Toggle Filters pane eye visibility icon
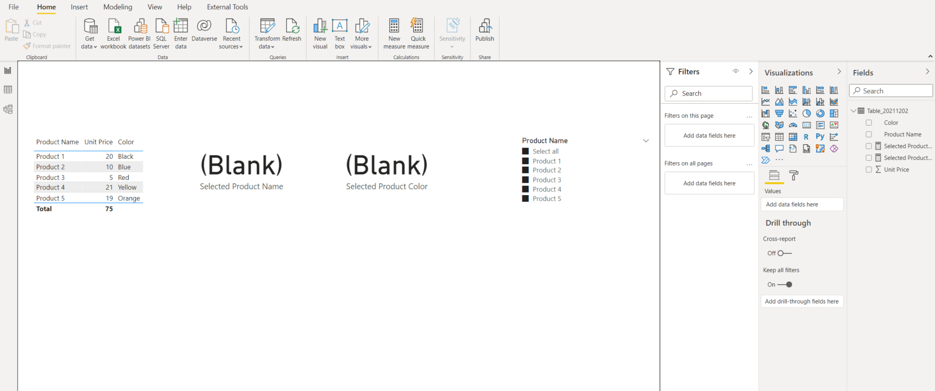Viewport: 935px width, 391px height. [x=736, y=71]
